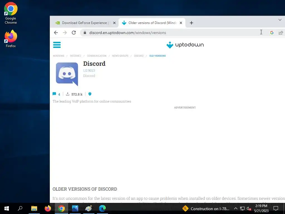This screenshot has height=214, width=285.
Task: Go back in Chrome
Action: 56,33
